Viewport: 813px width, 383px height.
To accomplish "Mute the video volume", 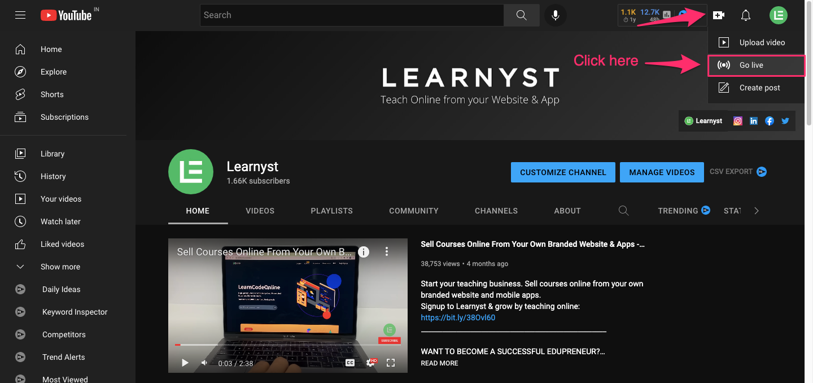I will [204, 363].
